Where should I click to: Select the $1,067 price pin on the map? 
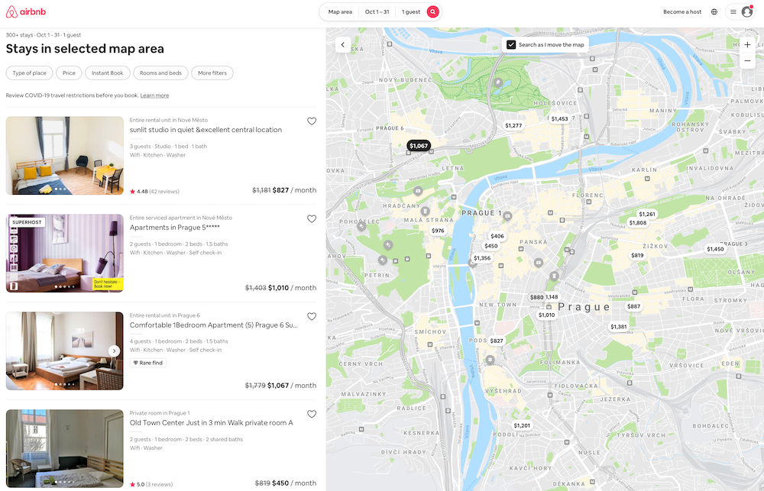coord(417,144)
